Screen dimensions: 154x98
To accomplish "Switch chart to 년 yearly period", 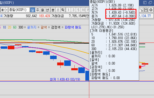I will [x=48, y=10].
